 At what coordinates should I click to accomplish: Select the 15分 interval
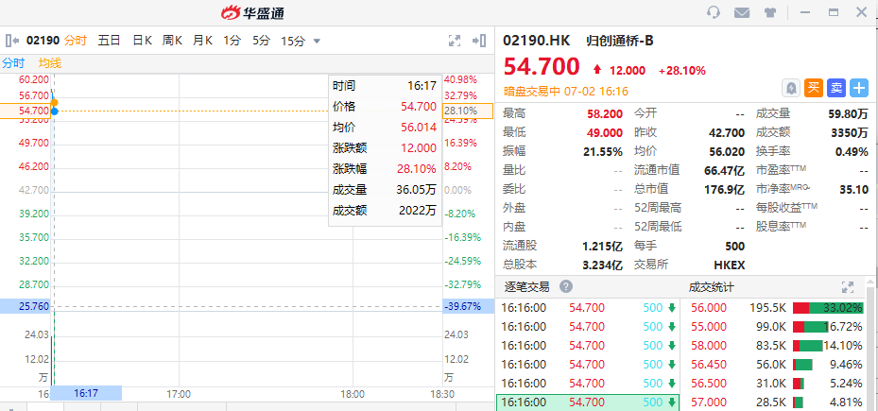pyautogui.click(x=293, y=41)
